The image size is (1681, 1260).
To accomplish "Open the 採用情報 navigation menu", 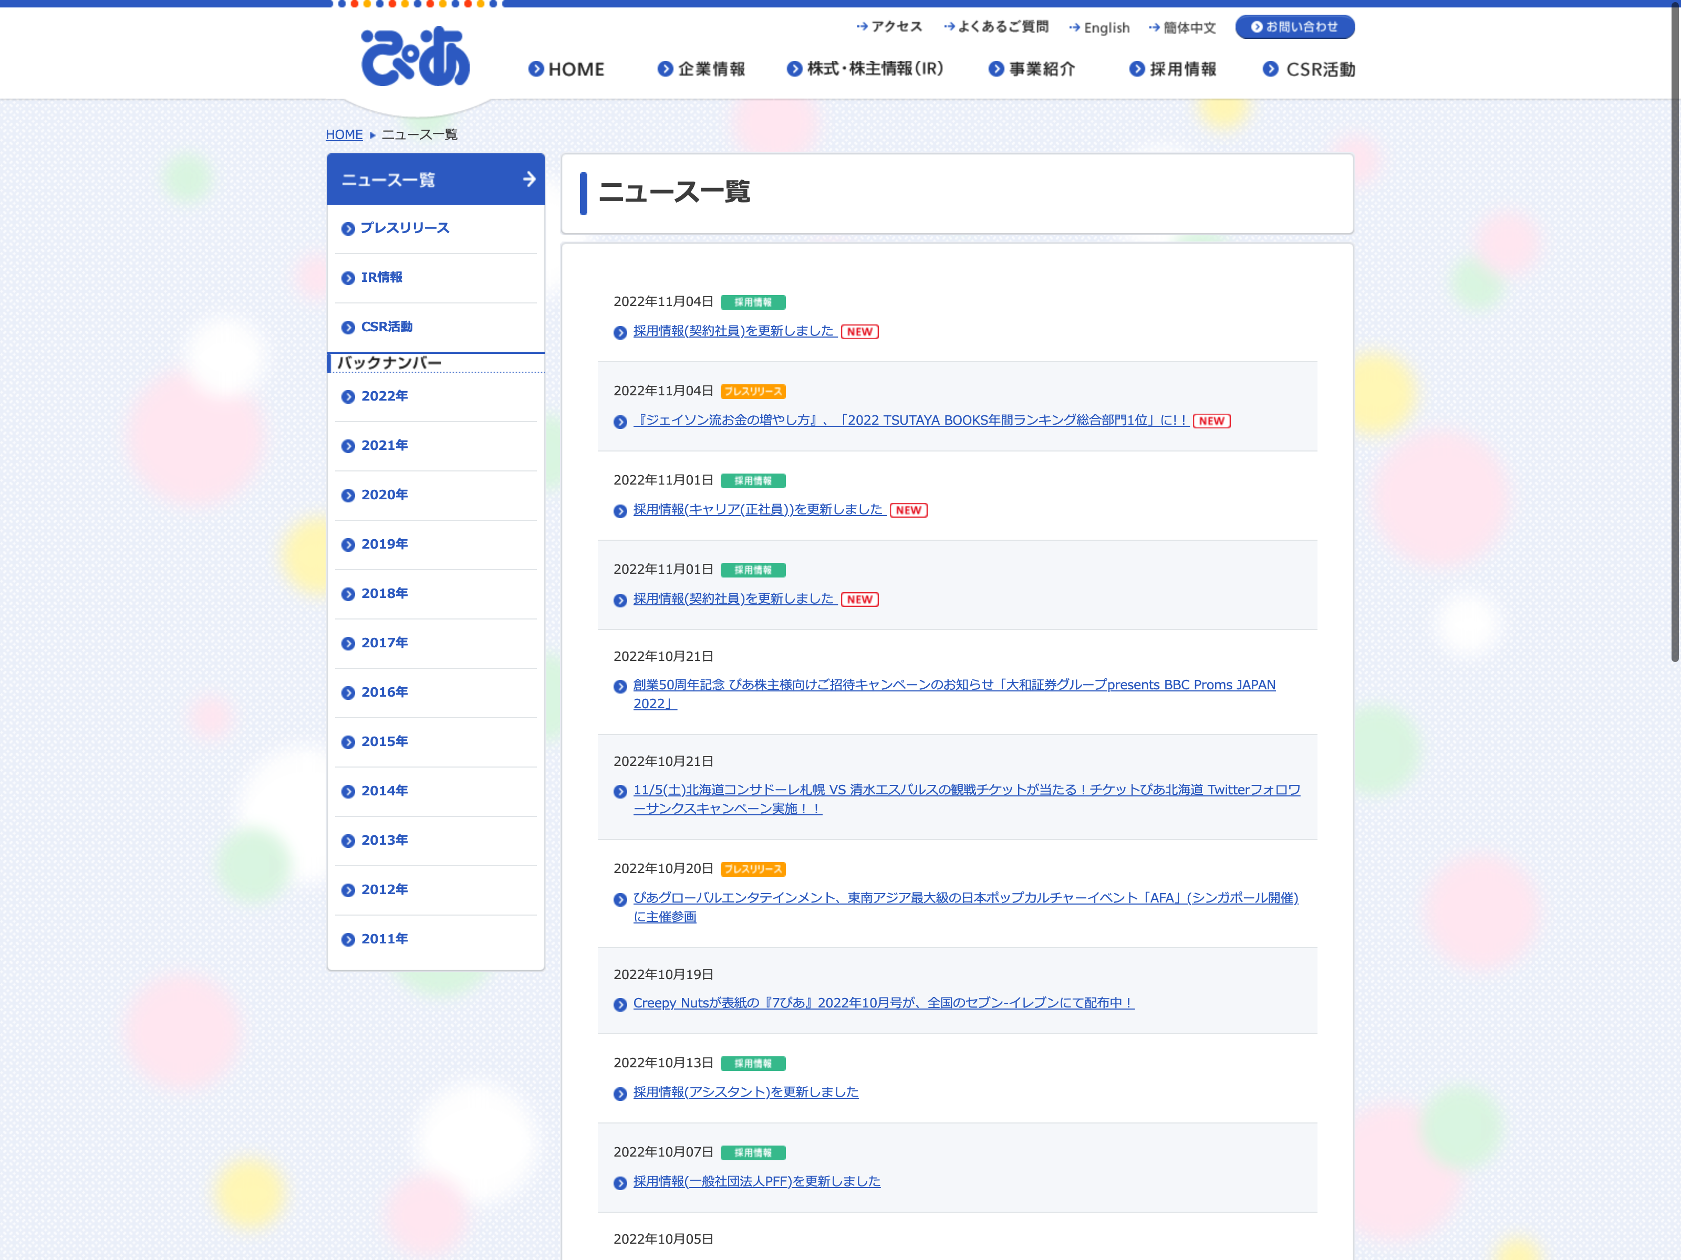I will (1174, 69).
